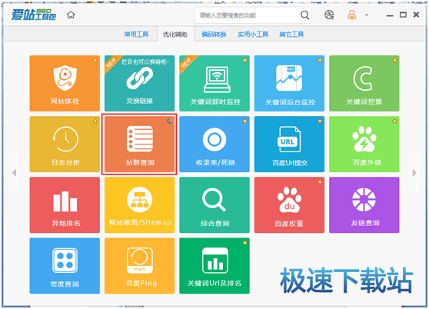Toggle favorite star on 百度外链 tile
Screen dimensions: 429x309
394,121
